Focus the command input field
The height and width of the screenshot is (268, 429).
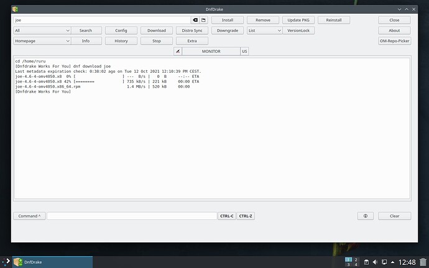132,216
